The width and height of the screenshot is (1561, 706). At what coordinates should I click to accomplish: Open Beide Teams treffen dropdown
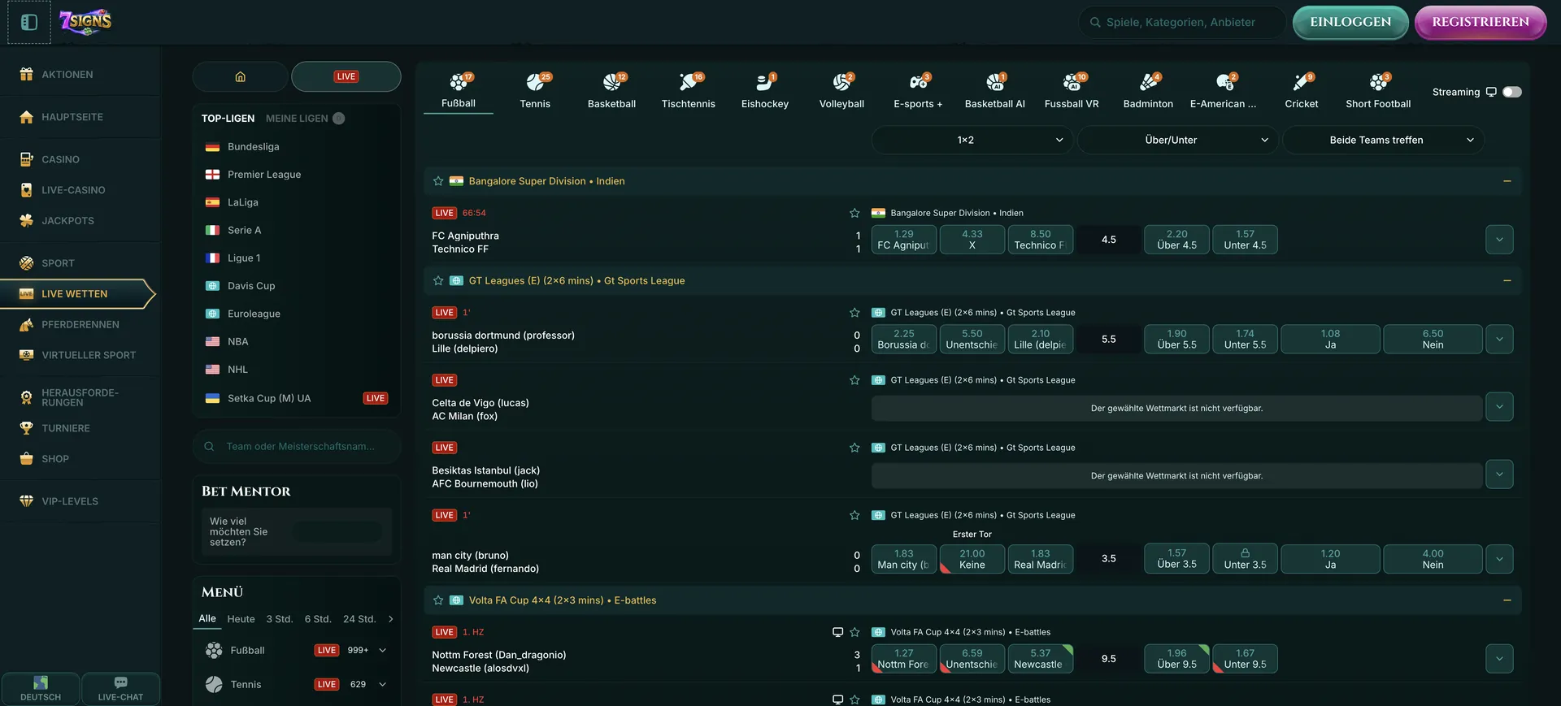pyautogui.click(x=1383, y=140)
